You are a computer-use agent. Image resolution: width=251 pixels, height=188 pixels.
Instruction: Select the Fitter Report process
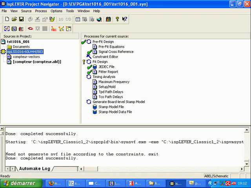click(108, 72)
